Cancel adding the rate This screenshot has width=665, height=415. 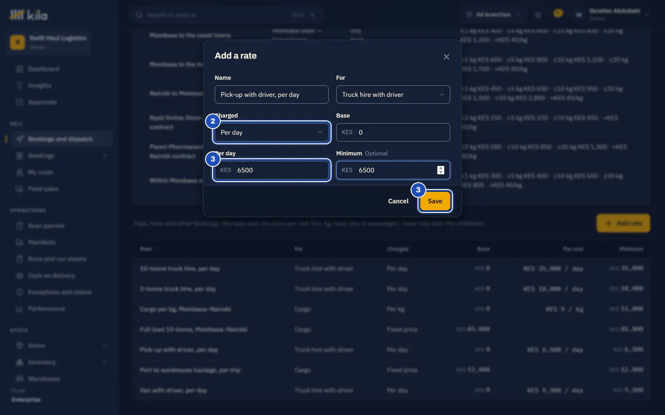(x=398, y=201)
